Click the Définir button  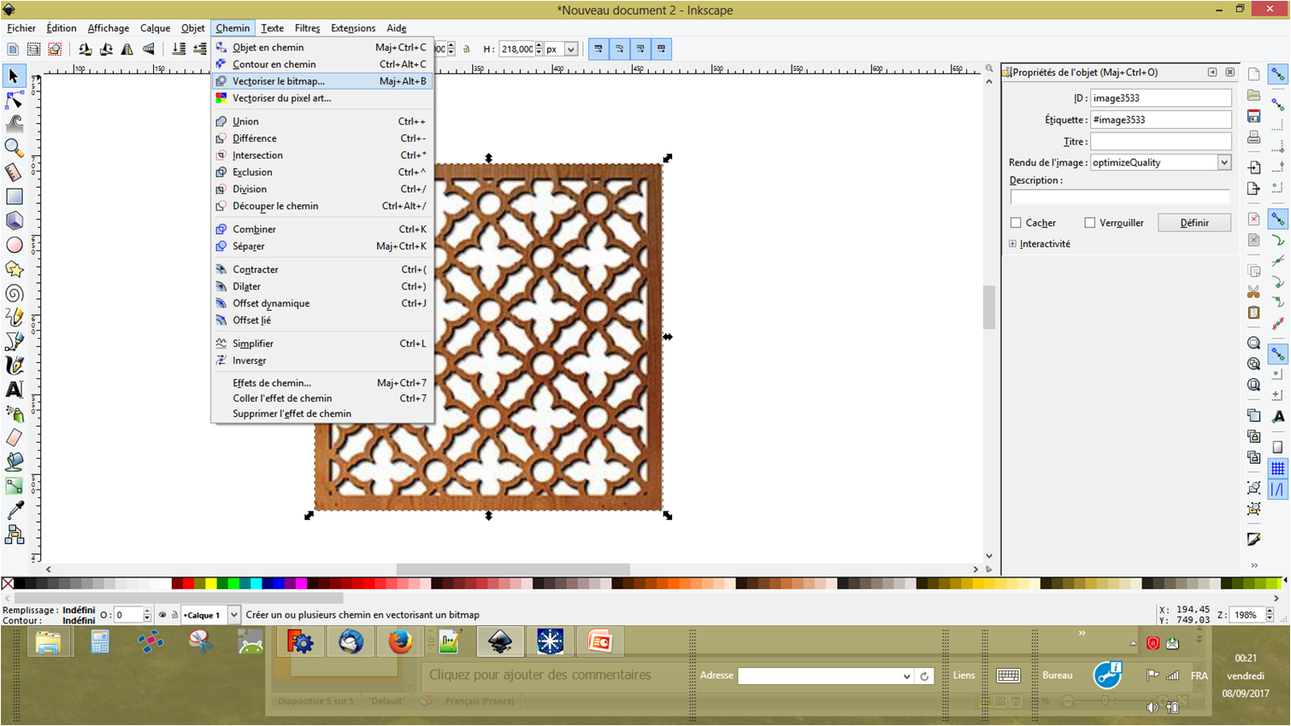coord(1194,222)
